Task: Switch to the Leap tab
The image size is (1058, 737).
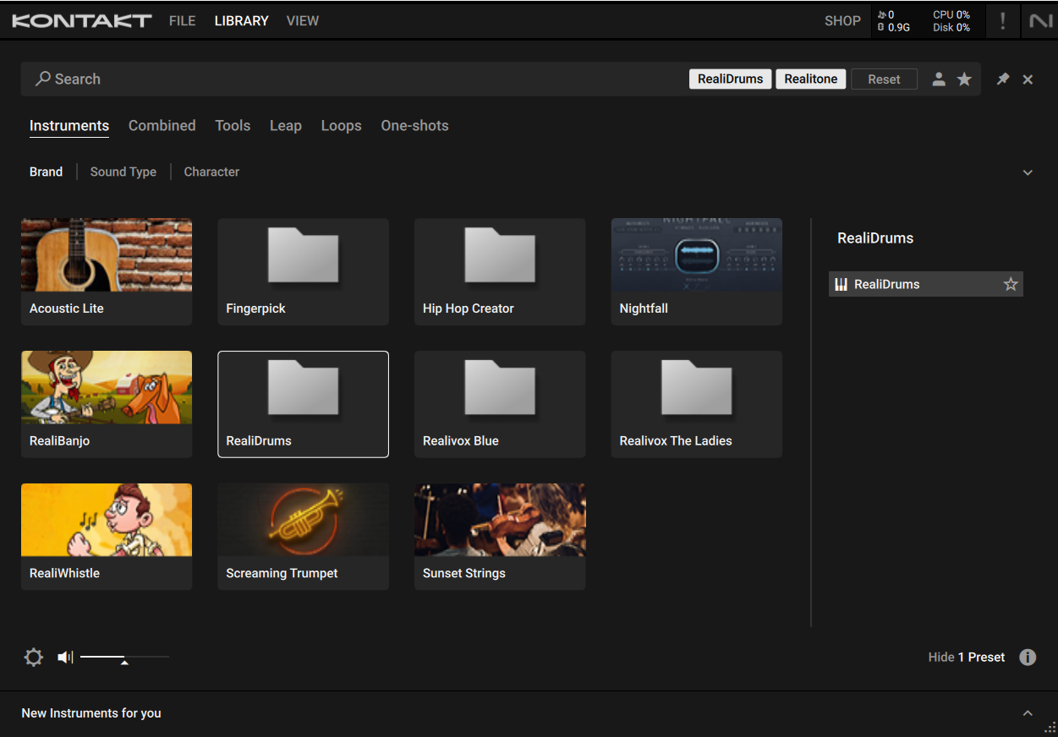Action: 286,126
